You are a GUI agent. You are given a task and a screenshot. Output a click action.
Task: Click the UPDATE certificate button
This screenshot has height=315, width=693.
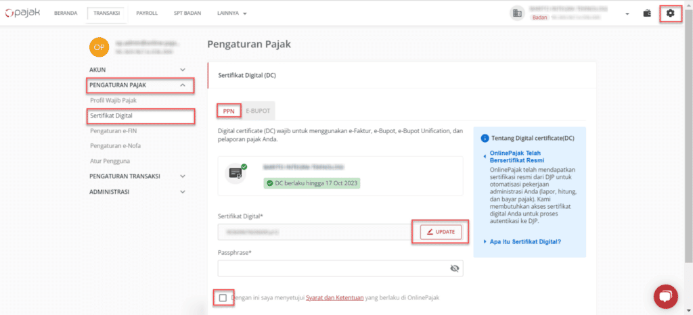click(441, 232)
